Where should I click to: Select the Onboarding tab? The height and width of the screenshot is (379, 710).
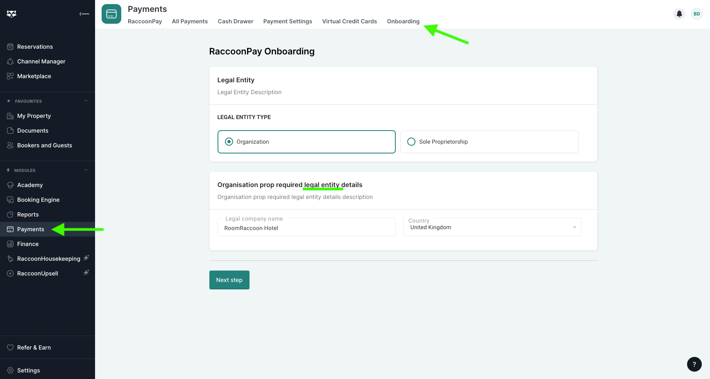pos(403,21)
